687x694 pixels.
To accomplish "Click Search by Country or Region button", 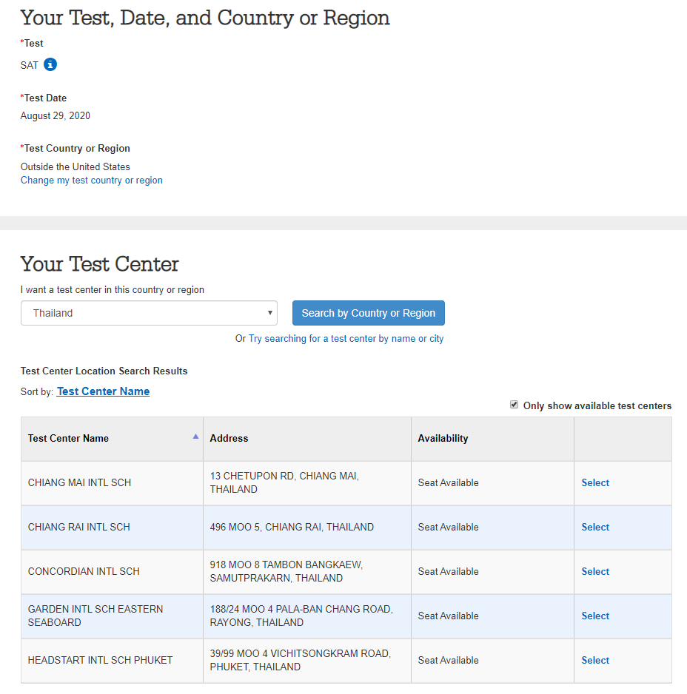I will pos(369,313).
